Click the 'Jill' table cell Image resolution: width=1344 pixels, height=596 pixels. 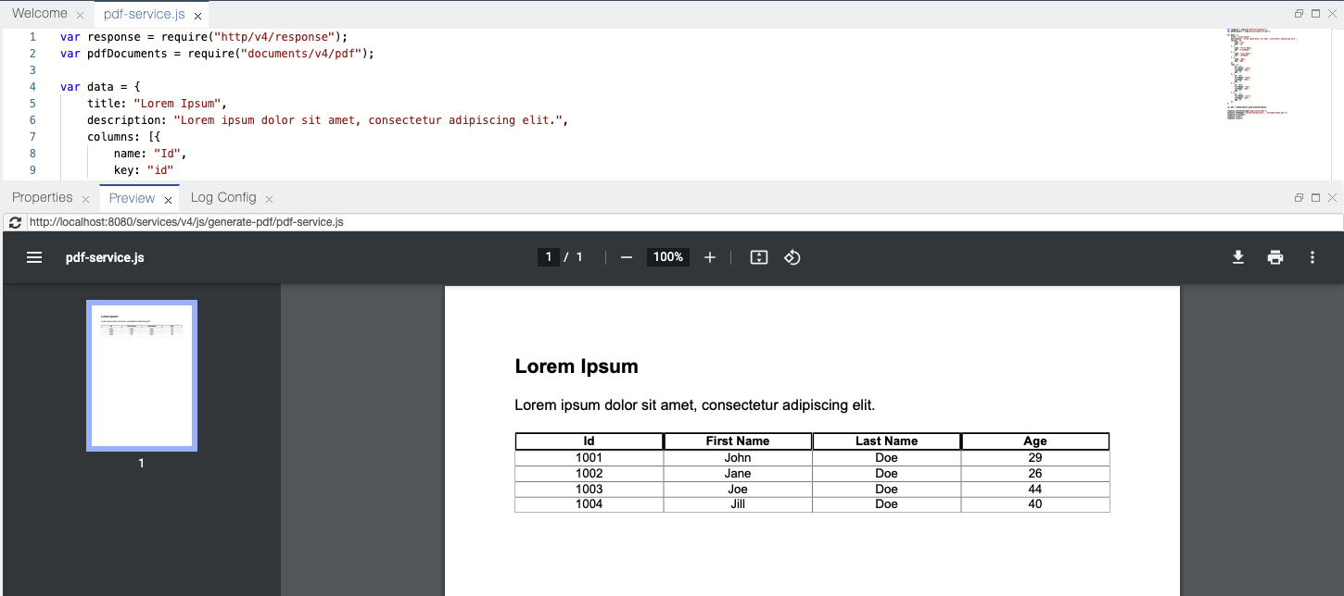click(738, 504)
